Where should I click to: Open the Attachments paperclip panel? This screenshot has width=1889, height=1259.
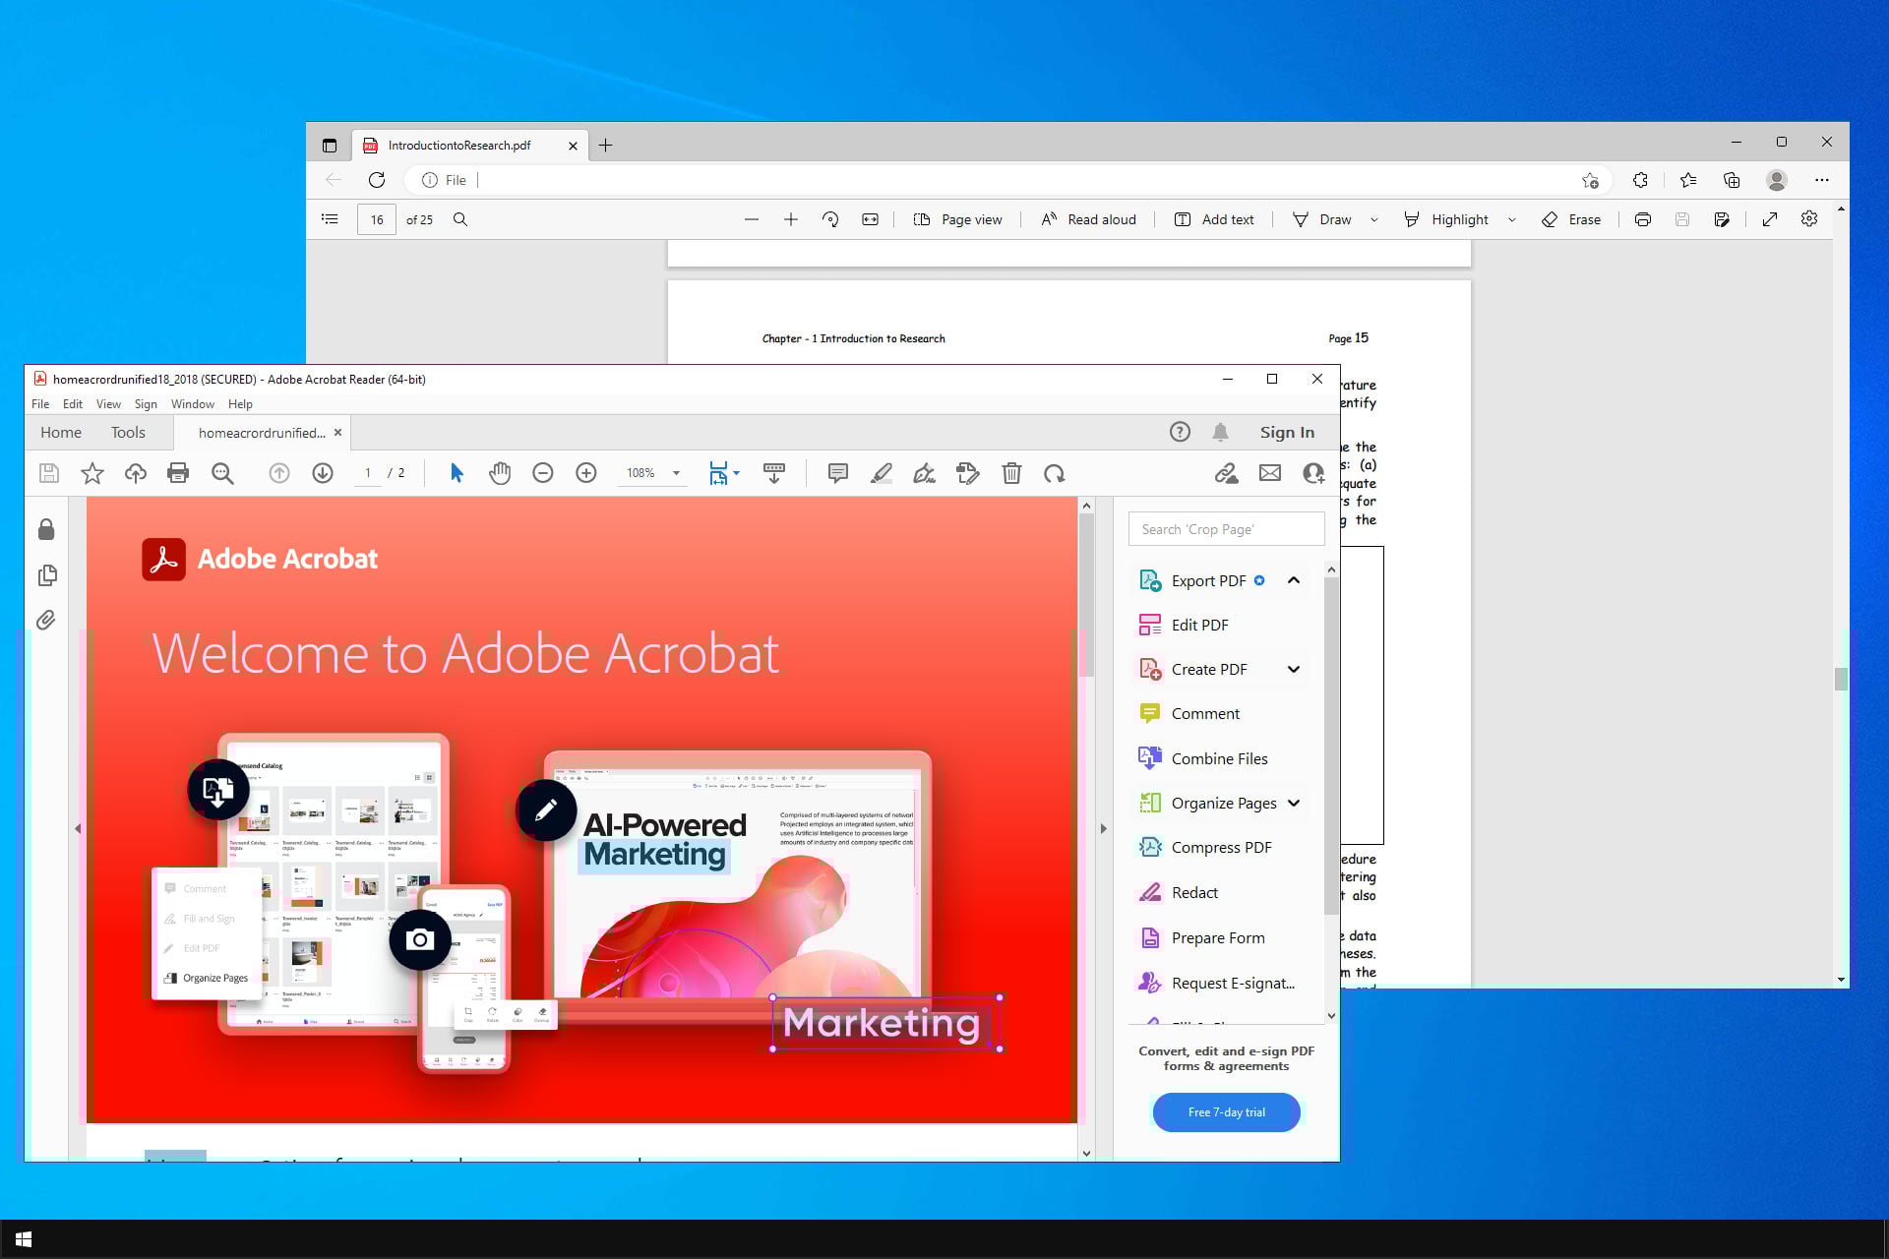point(46,620)
